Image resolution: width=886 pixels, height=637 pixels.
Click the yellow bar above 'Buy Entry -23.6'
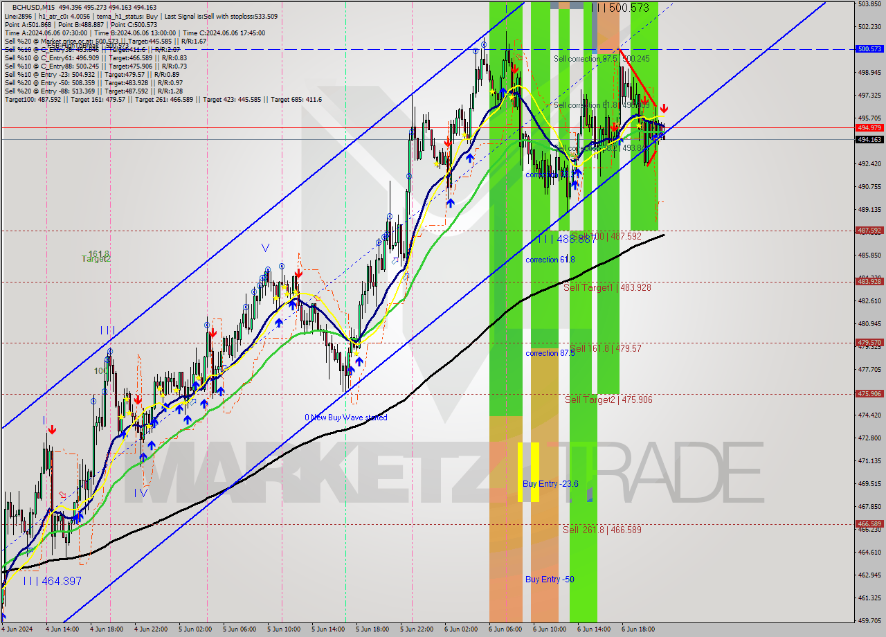[x=528, y=472]
